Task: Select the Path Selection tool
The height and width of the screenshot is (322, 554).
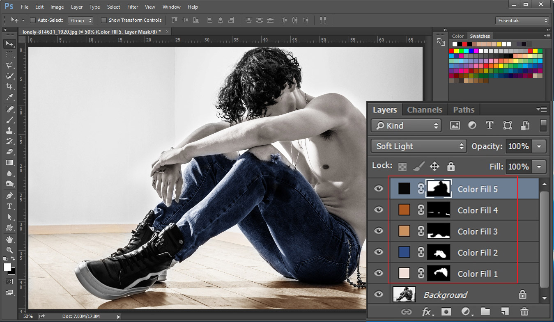Action: tap(9, 217)
